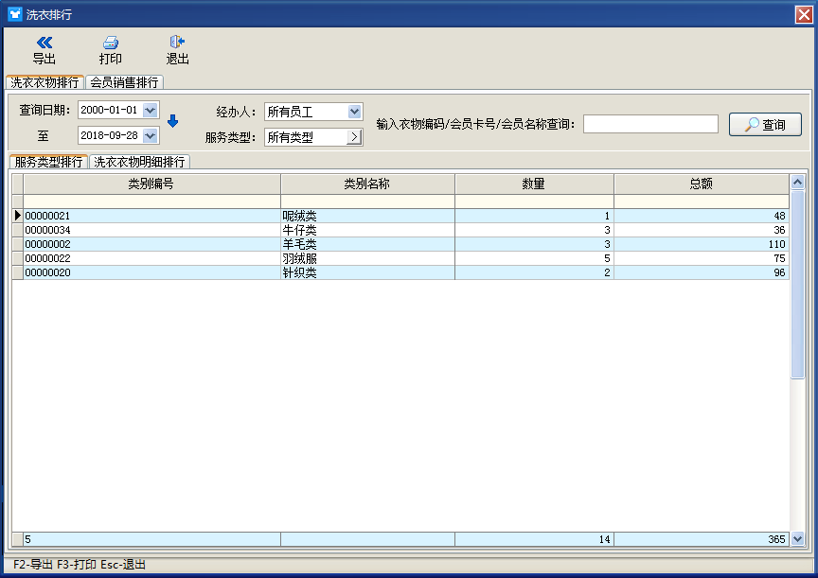Sort by the 类别编号 column header

click(151, 184)
